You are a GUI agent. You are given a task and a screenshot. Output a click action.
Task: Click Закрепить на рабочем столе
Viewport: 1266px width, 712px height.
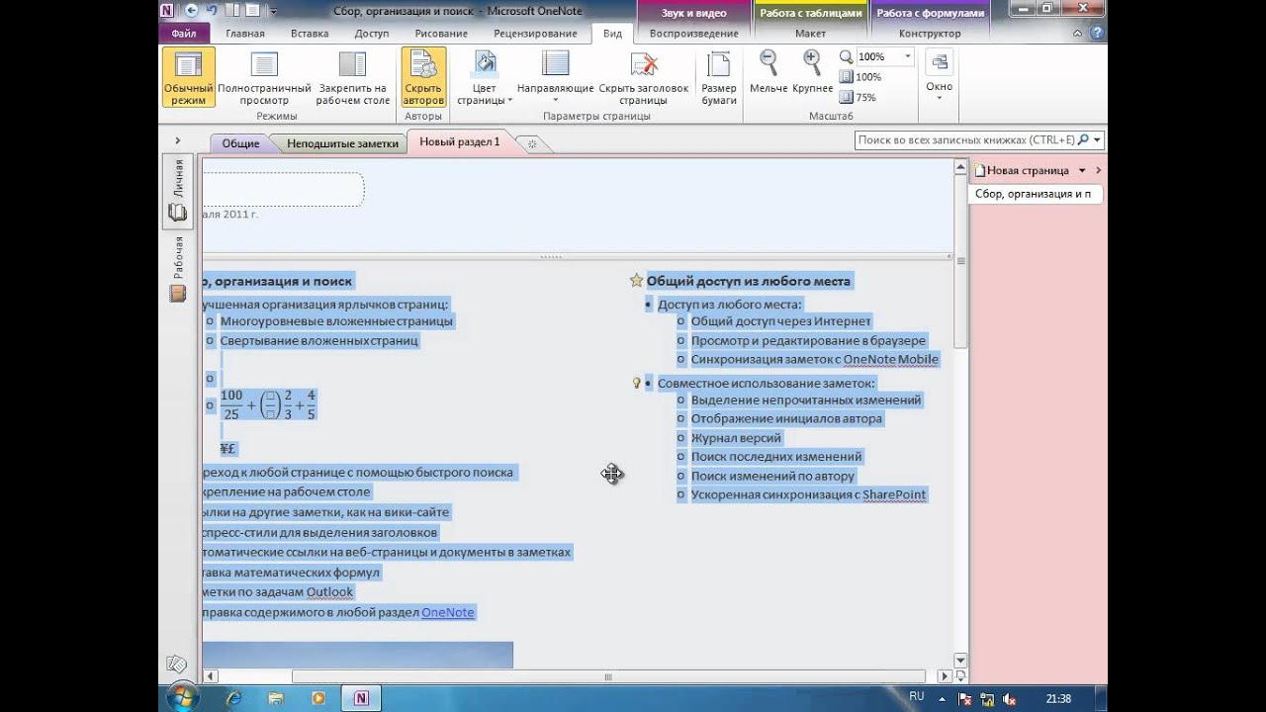353,77
